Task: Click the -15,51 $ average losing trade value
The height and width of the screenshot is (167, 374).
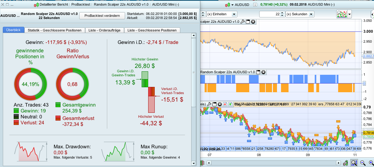Action: (172, 100)
